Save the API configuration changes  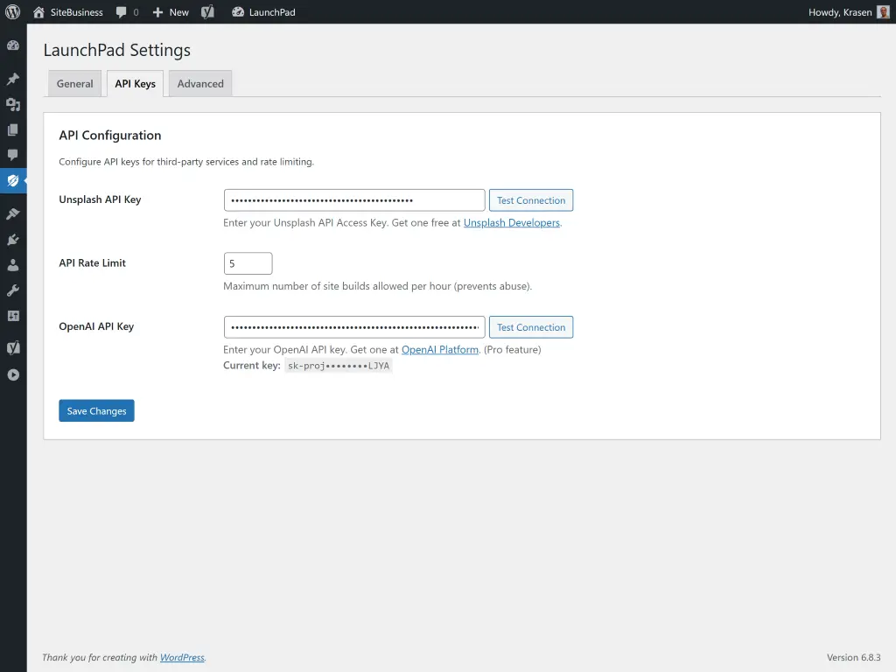tap(96, 410)
